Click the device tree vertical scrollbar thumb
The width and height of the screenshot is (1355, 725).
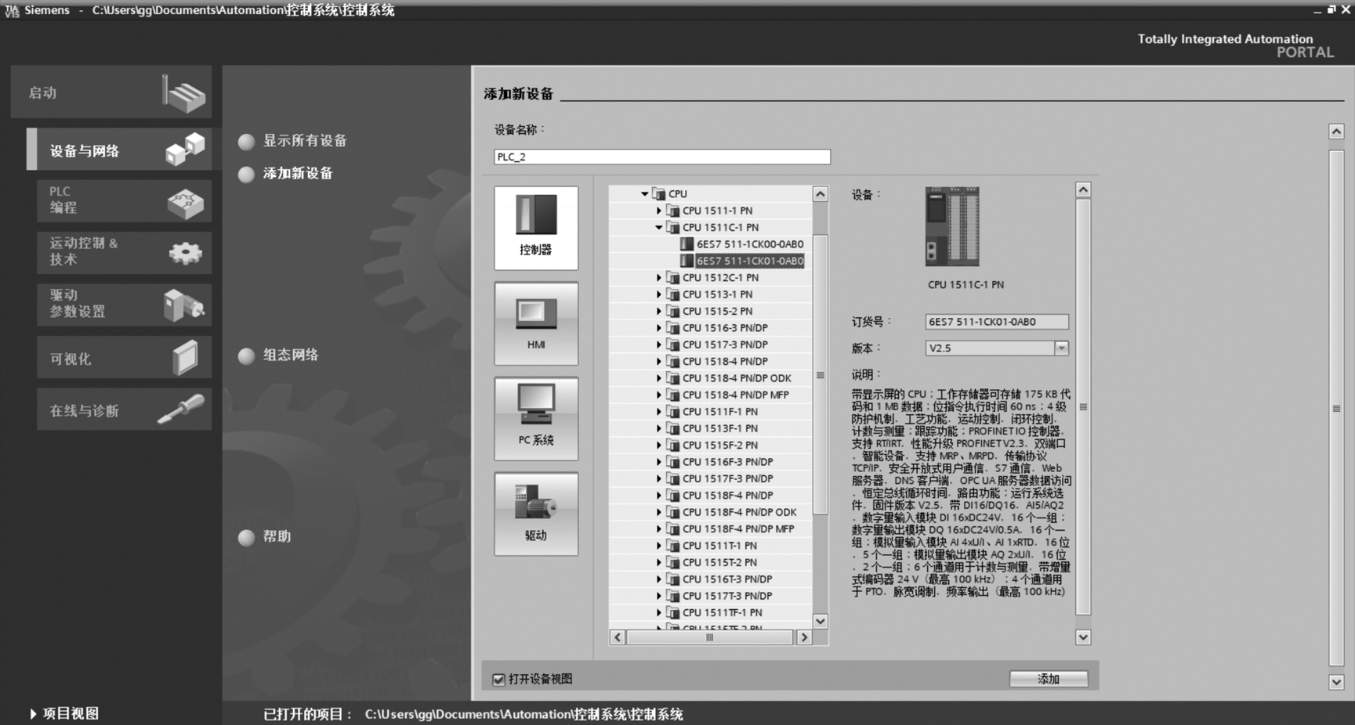pos(821,375)
